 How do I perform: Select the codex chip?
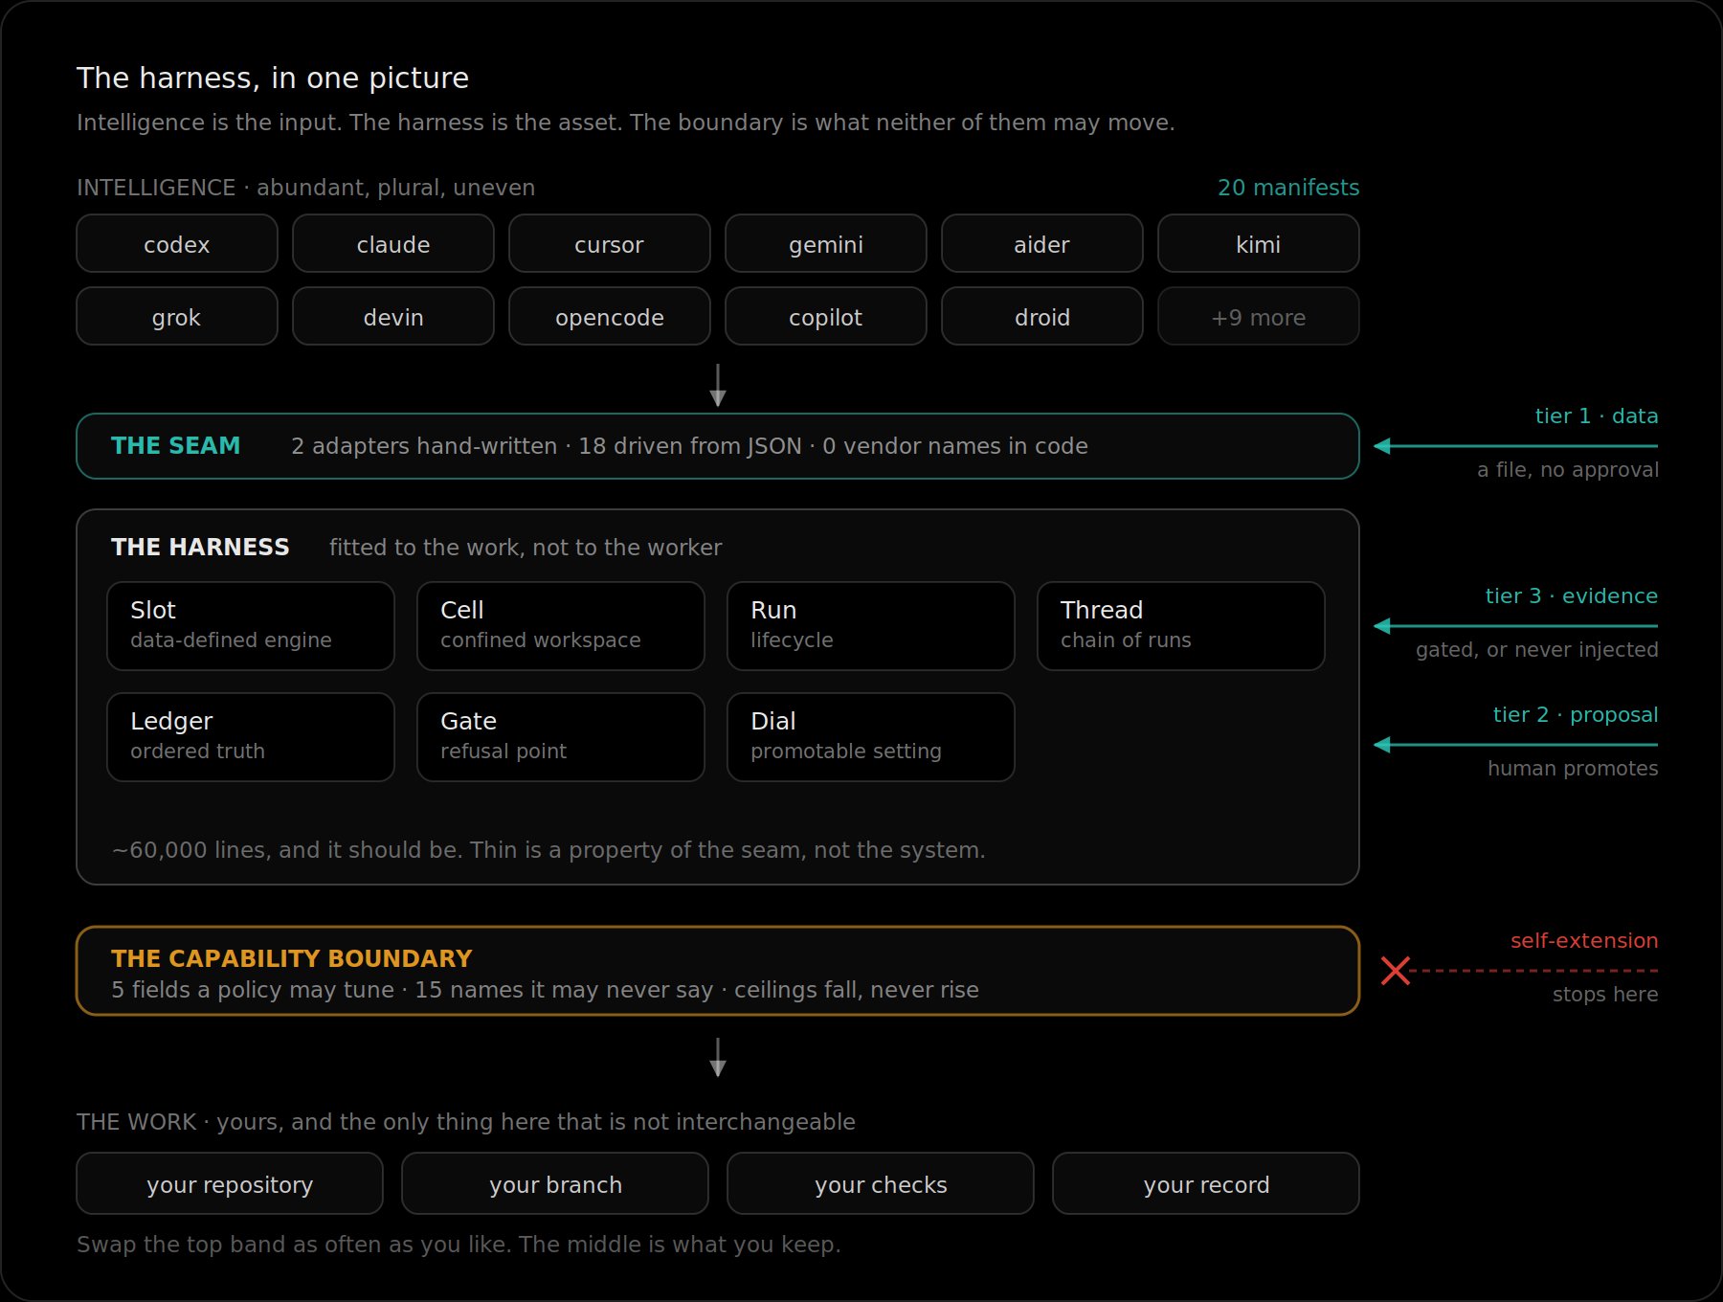tap(177, 244)
